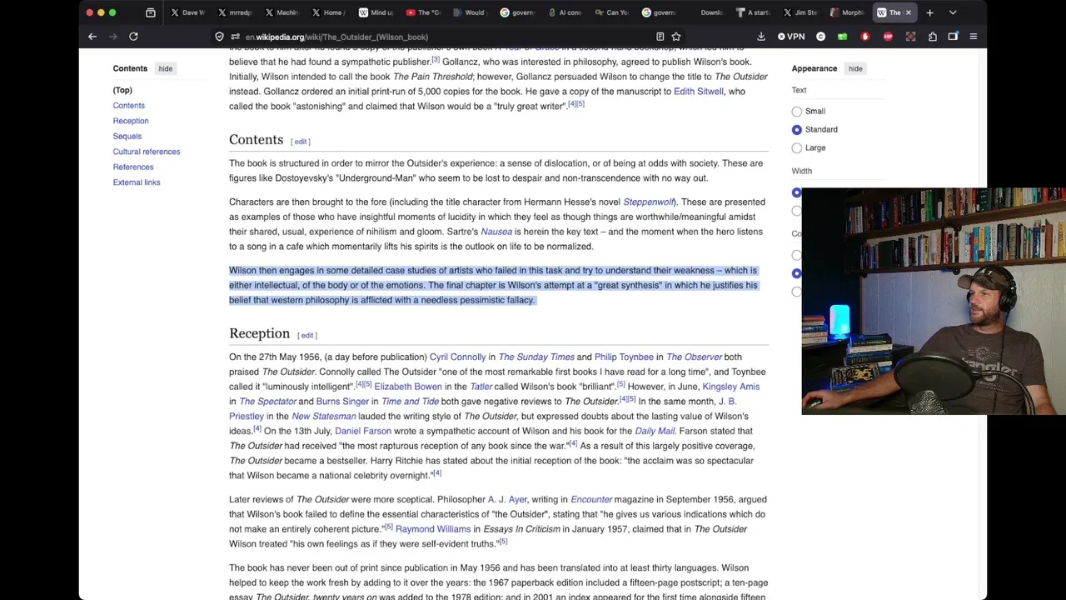The width and height of the screenshot is (1066, 600).
Task: Reload the Wikipedia page
Action: (133, 37)
